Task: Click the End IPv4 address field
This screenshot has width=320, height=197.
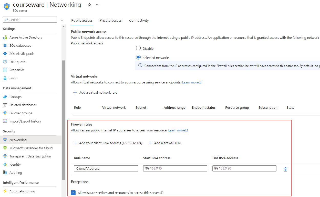Action: tap(244, 168)
